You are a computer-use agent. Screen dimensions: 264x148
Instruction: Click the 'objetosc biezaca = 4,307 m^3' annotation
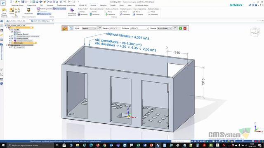[127, 37]
